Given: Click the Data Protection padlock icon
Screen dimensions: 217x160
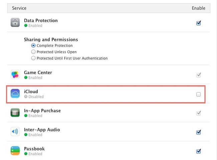Looking at the screenshot, I should tap(15, 22).
